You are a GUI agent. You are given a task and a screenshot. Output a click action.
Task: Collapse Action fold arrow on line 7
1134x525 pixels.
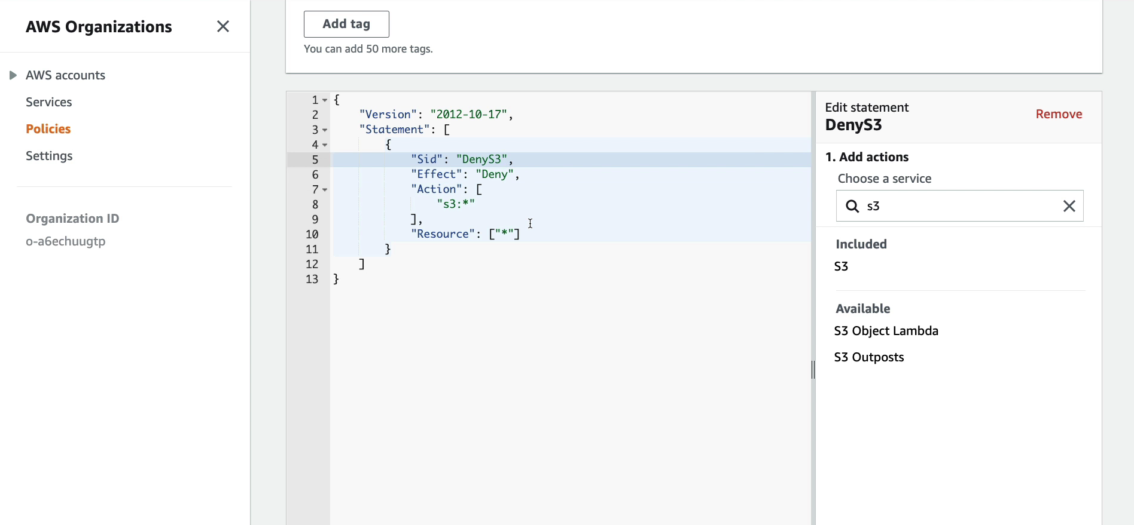point(325,190)
